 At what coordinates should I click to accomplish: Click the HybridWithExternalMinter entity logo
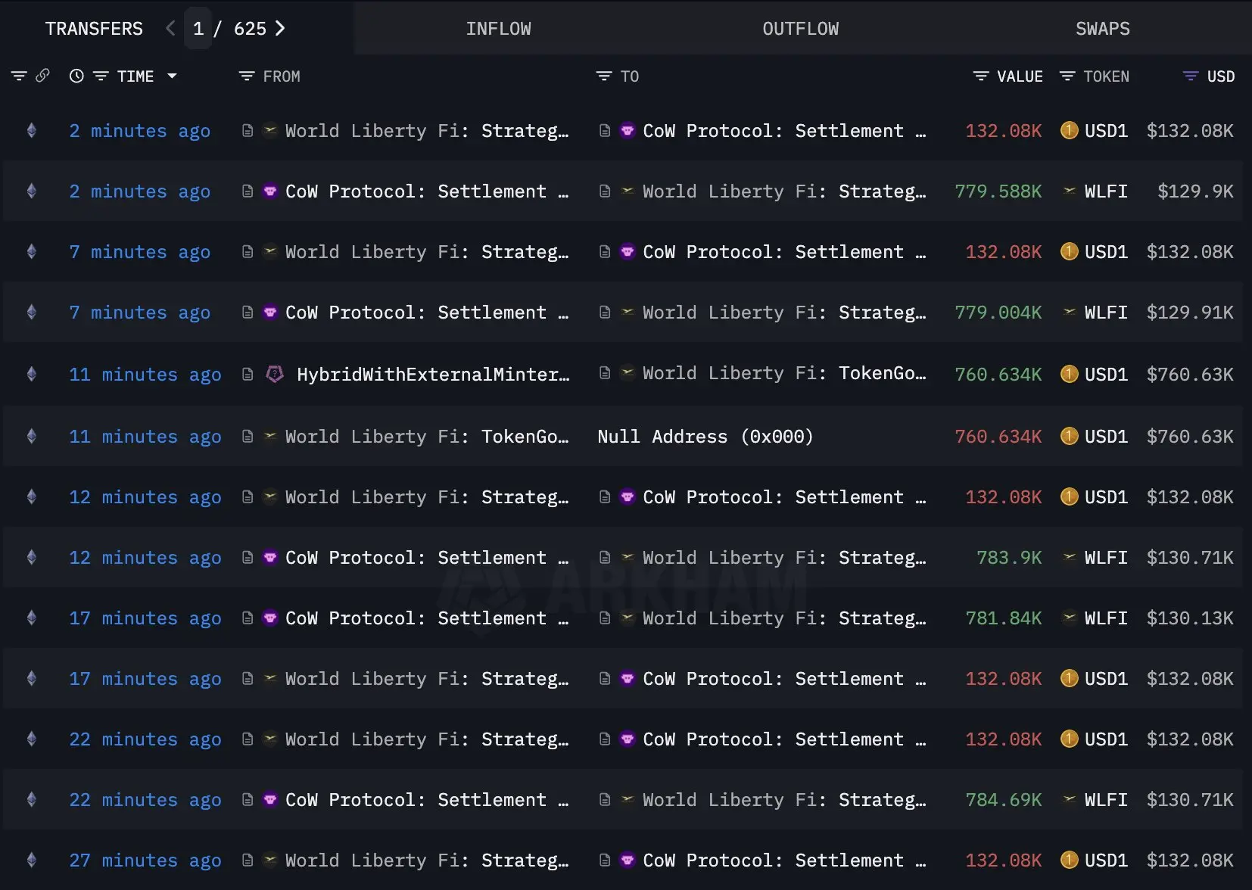tap(275, 374)
